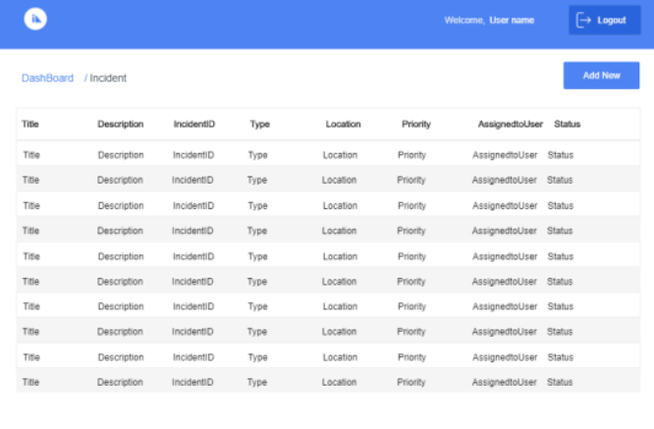
Task: Select the IncidentID column header
Action: 194,124
